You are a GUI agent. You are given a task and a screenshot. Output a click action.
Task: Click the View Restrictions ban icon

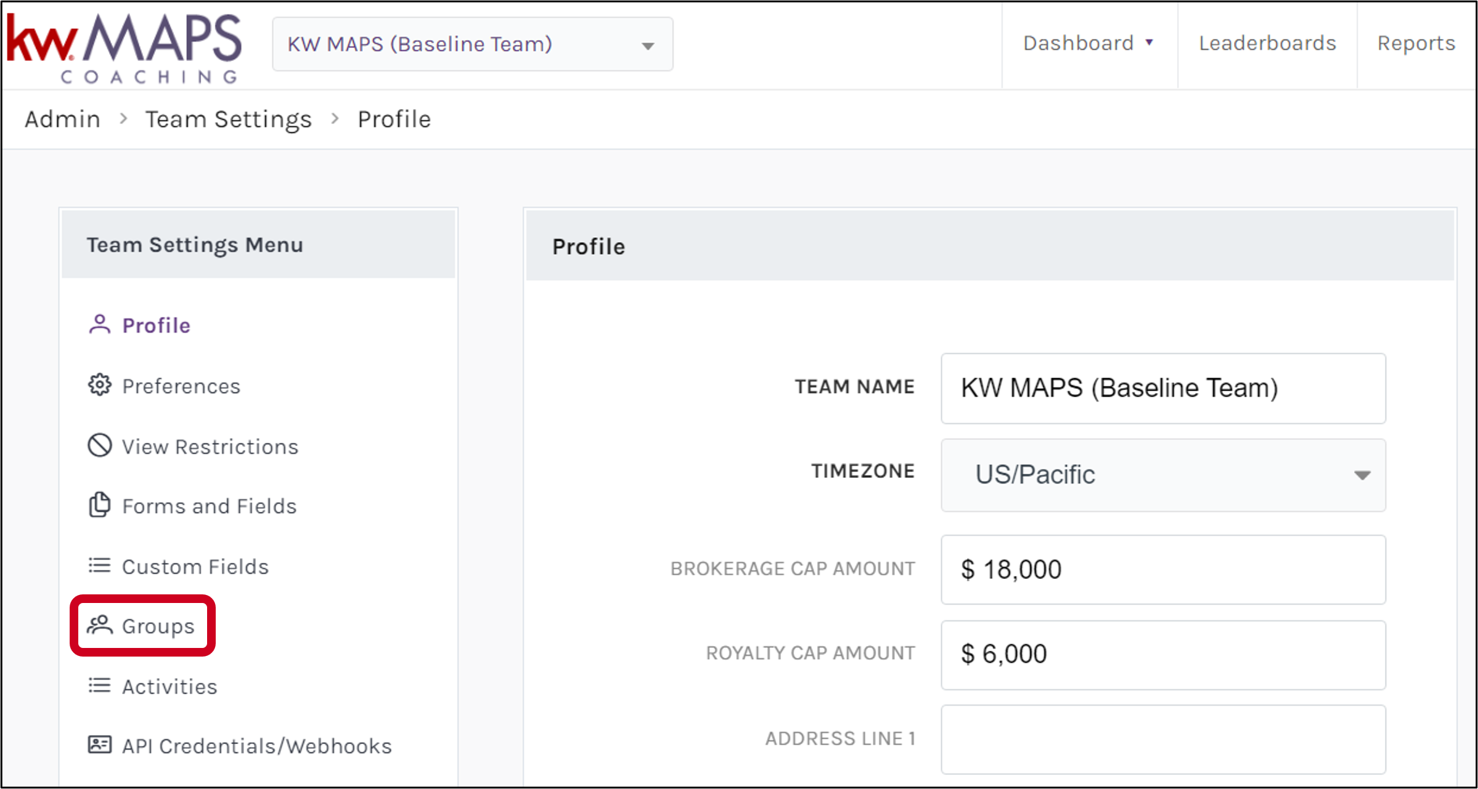pos(99,445)
